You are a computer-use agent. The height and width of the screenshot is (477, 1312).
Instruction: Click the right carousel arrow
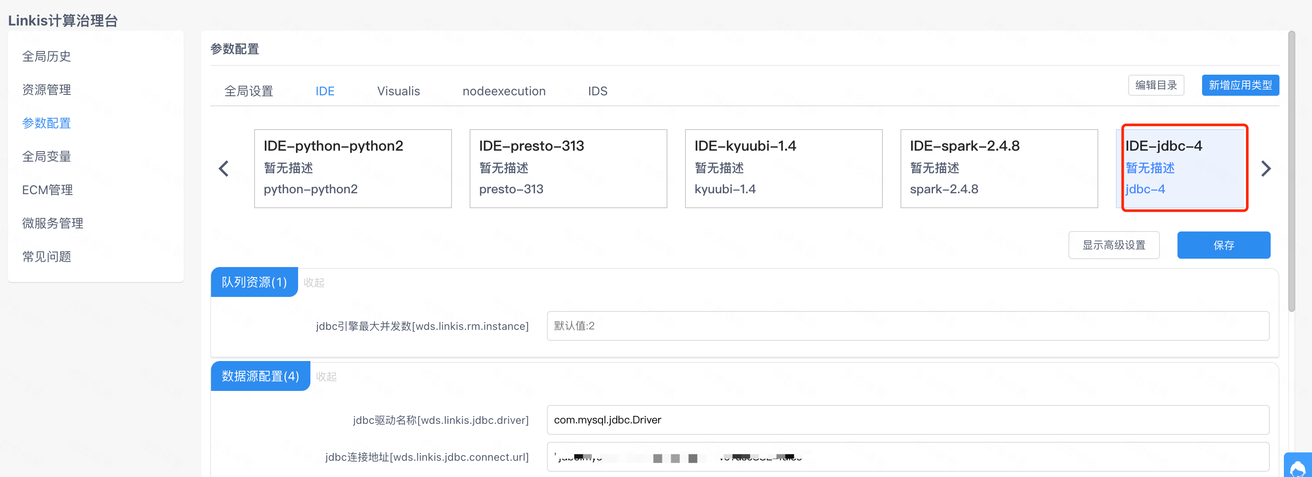point(1266,168)
